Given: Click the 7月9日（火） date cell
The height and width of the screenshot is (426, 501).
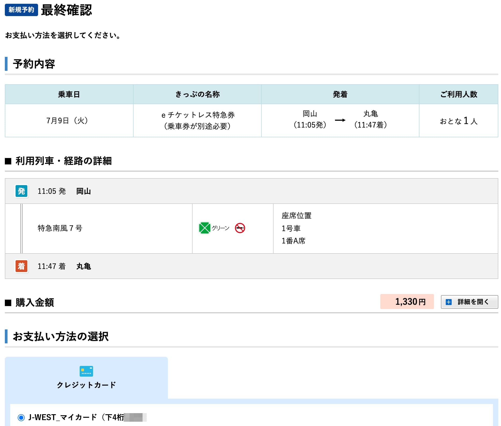Looking at the screenshot, I should (x=69, y=120).
